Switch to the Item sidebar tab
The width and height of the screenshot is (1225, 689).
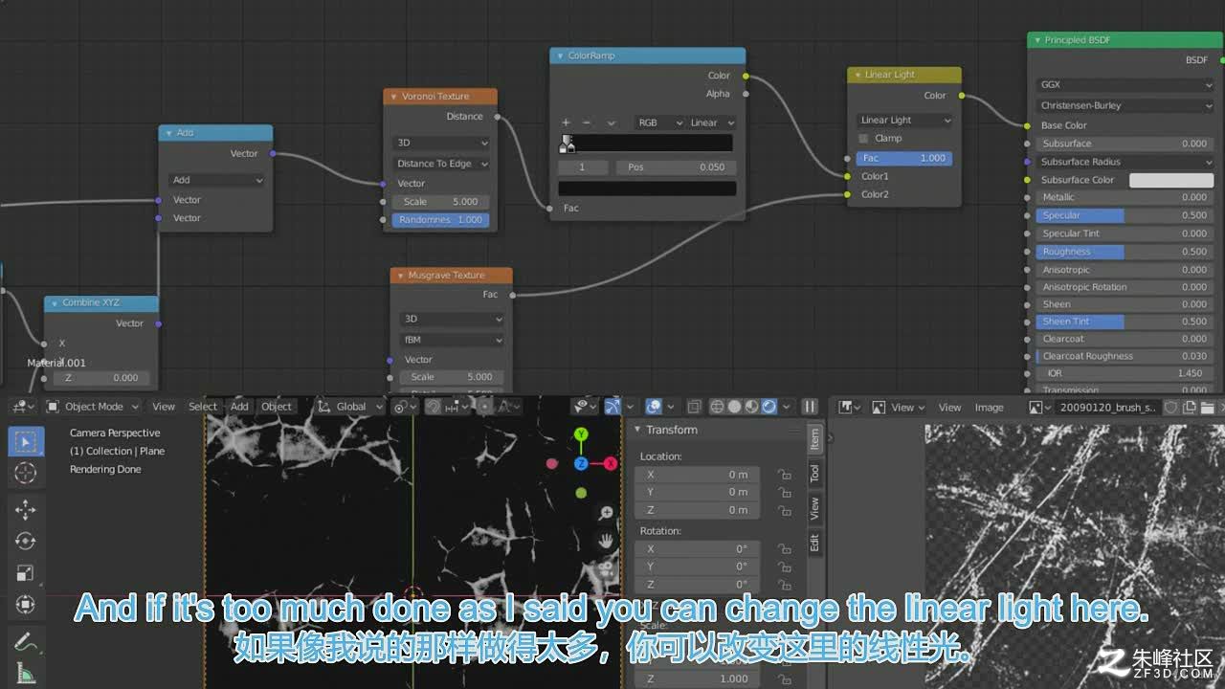pos(815,438)
